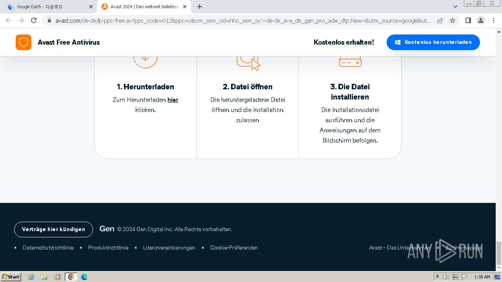Click the 2. Datei öffnen heading
502x282 pixels.
tap(247, 87)
